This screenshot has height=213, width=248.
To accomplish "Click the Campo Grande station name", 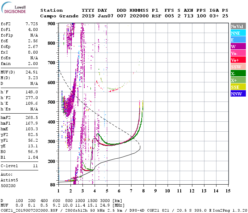I will (59, 16).
